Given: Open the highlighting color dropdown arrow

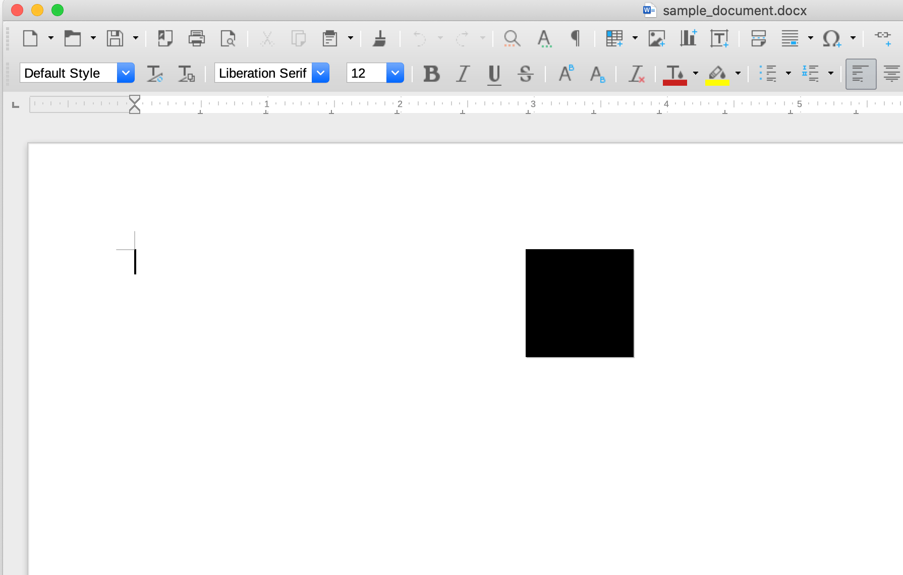Looking at the screenshot, I should click(x=738, y=74).
